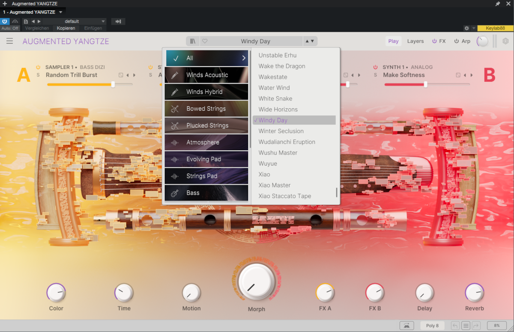The image size is (514, 332).
Task: Click the undo arrow in the status bar
Action: 455,326
